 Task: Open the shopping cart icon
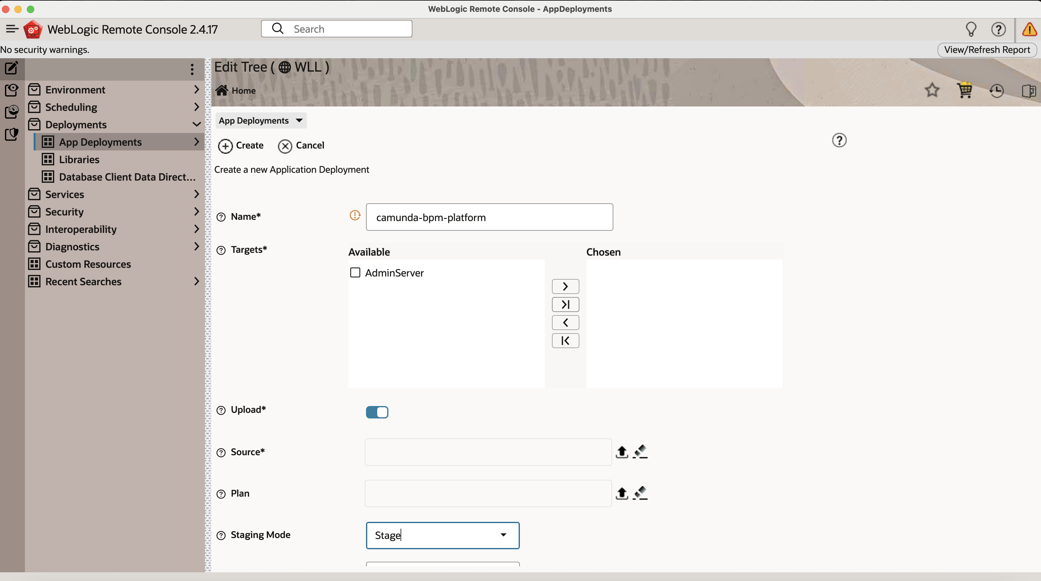[x=965, y=90]
